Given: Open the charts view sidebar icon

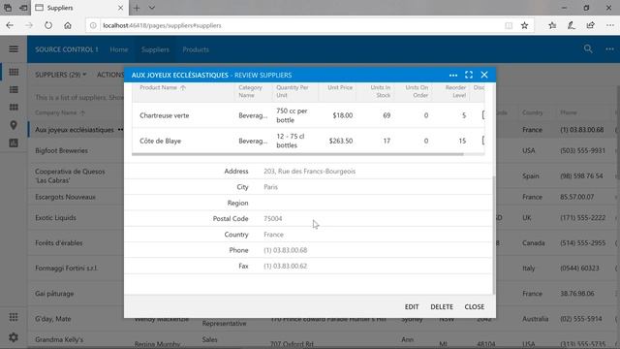Looking at the screenshot, I should click(x=14, y=143).
